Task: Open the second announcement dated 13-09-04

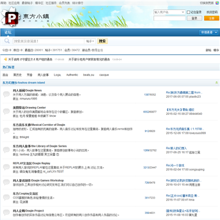Action: pyautogui.click(x=89, y=59)
